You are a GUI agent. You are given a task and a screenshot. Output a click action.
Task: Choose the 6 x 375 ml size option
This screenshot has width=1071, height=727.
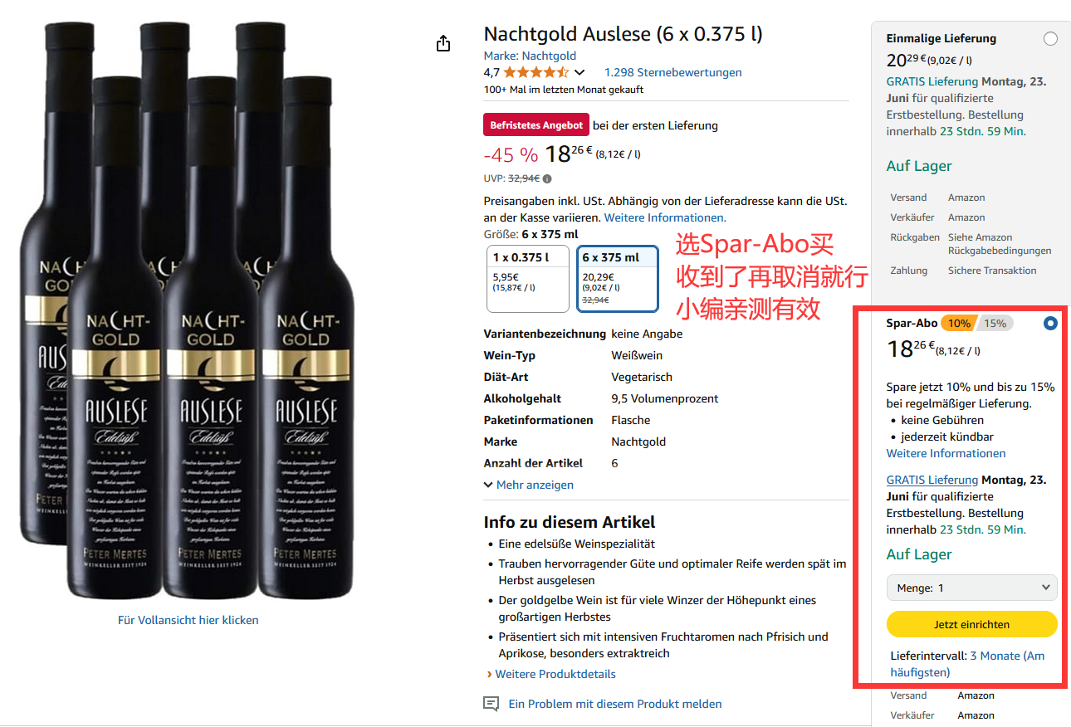tap(618, 278)
